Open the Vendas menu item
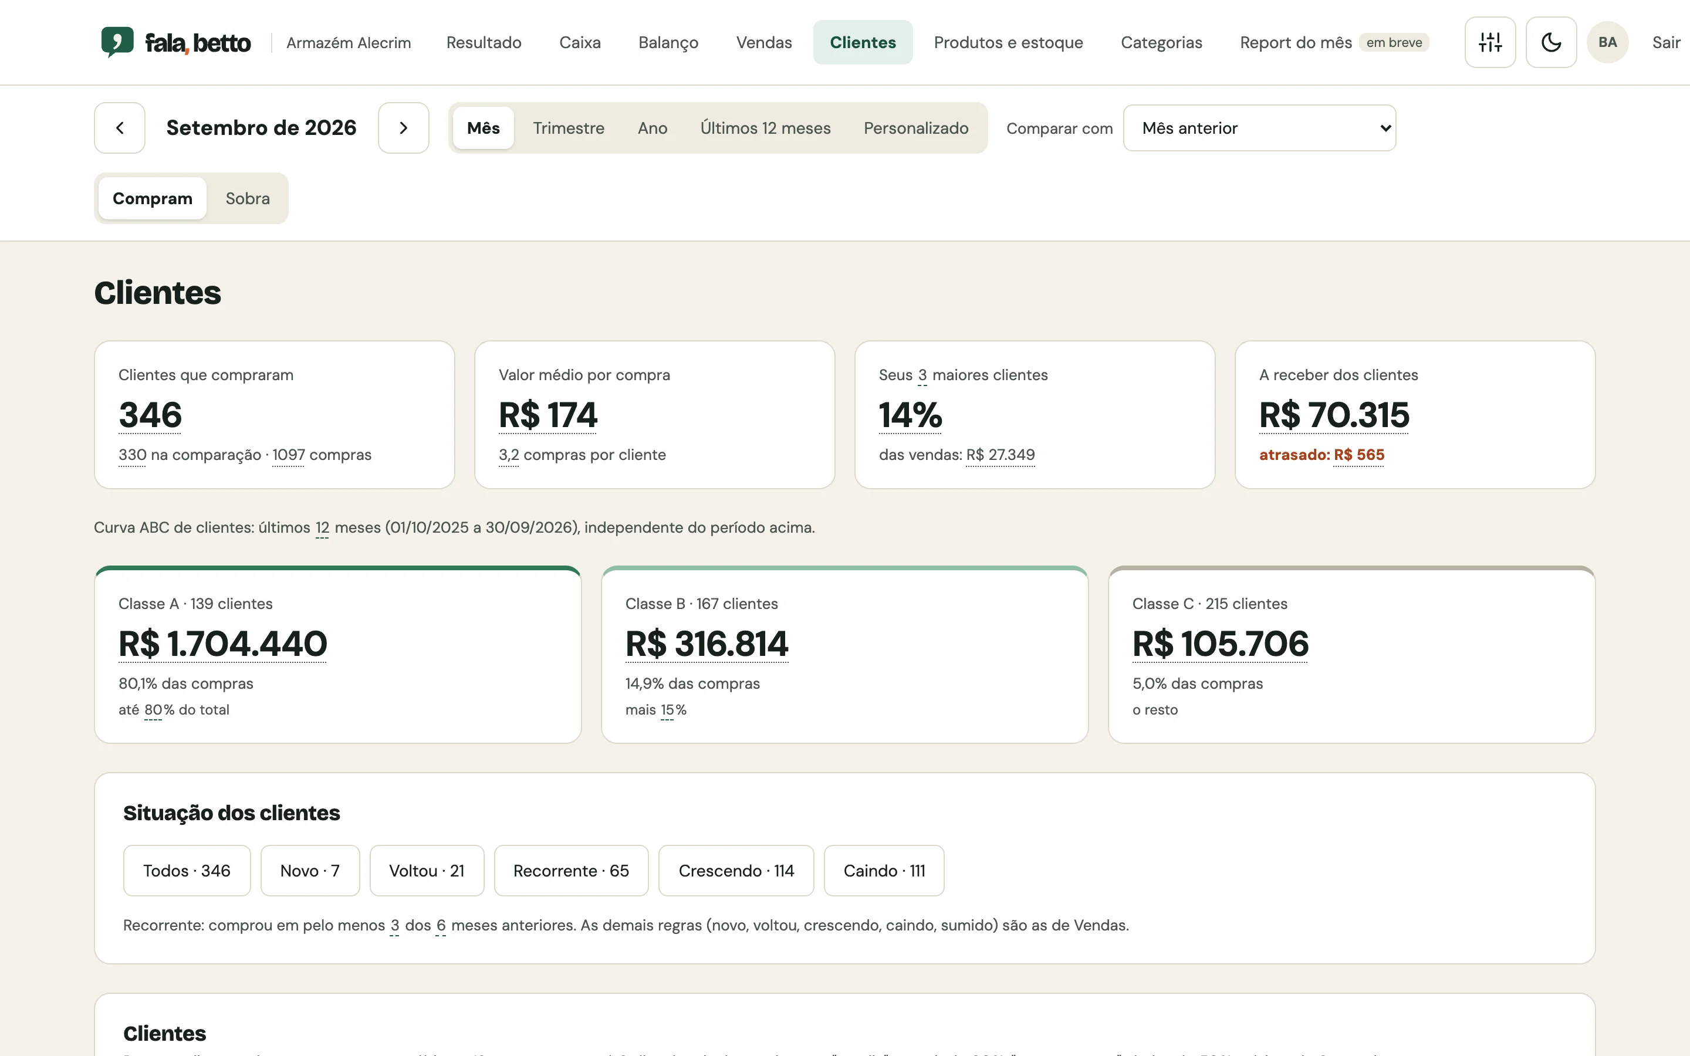Viewport: 1690px width, 1056px height. pyautogui.click(x=763, y=43)
